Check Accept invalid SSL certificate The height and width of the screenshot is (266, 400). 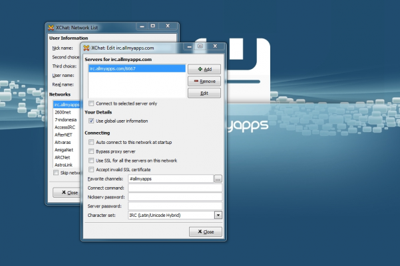pos(91,170)
